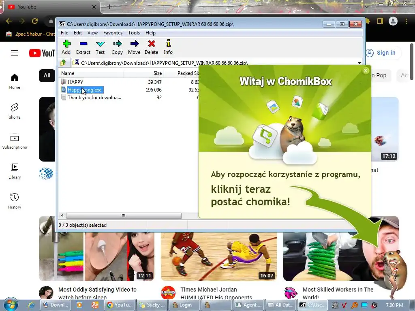This screenshot has height=311, width=415.
Task: Open the Windows Start menu
Action: point(11,305)
